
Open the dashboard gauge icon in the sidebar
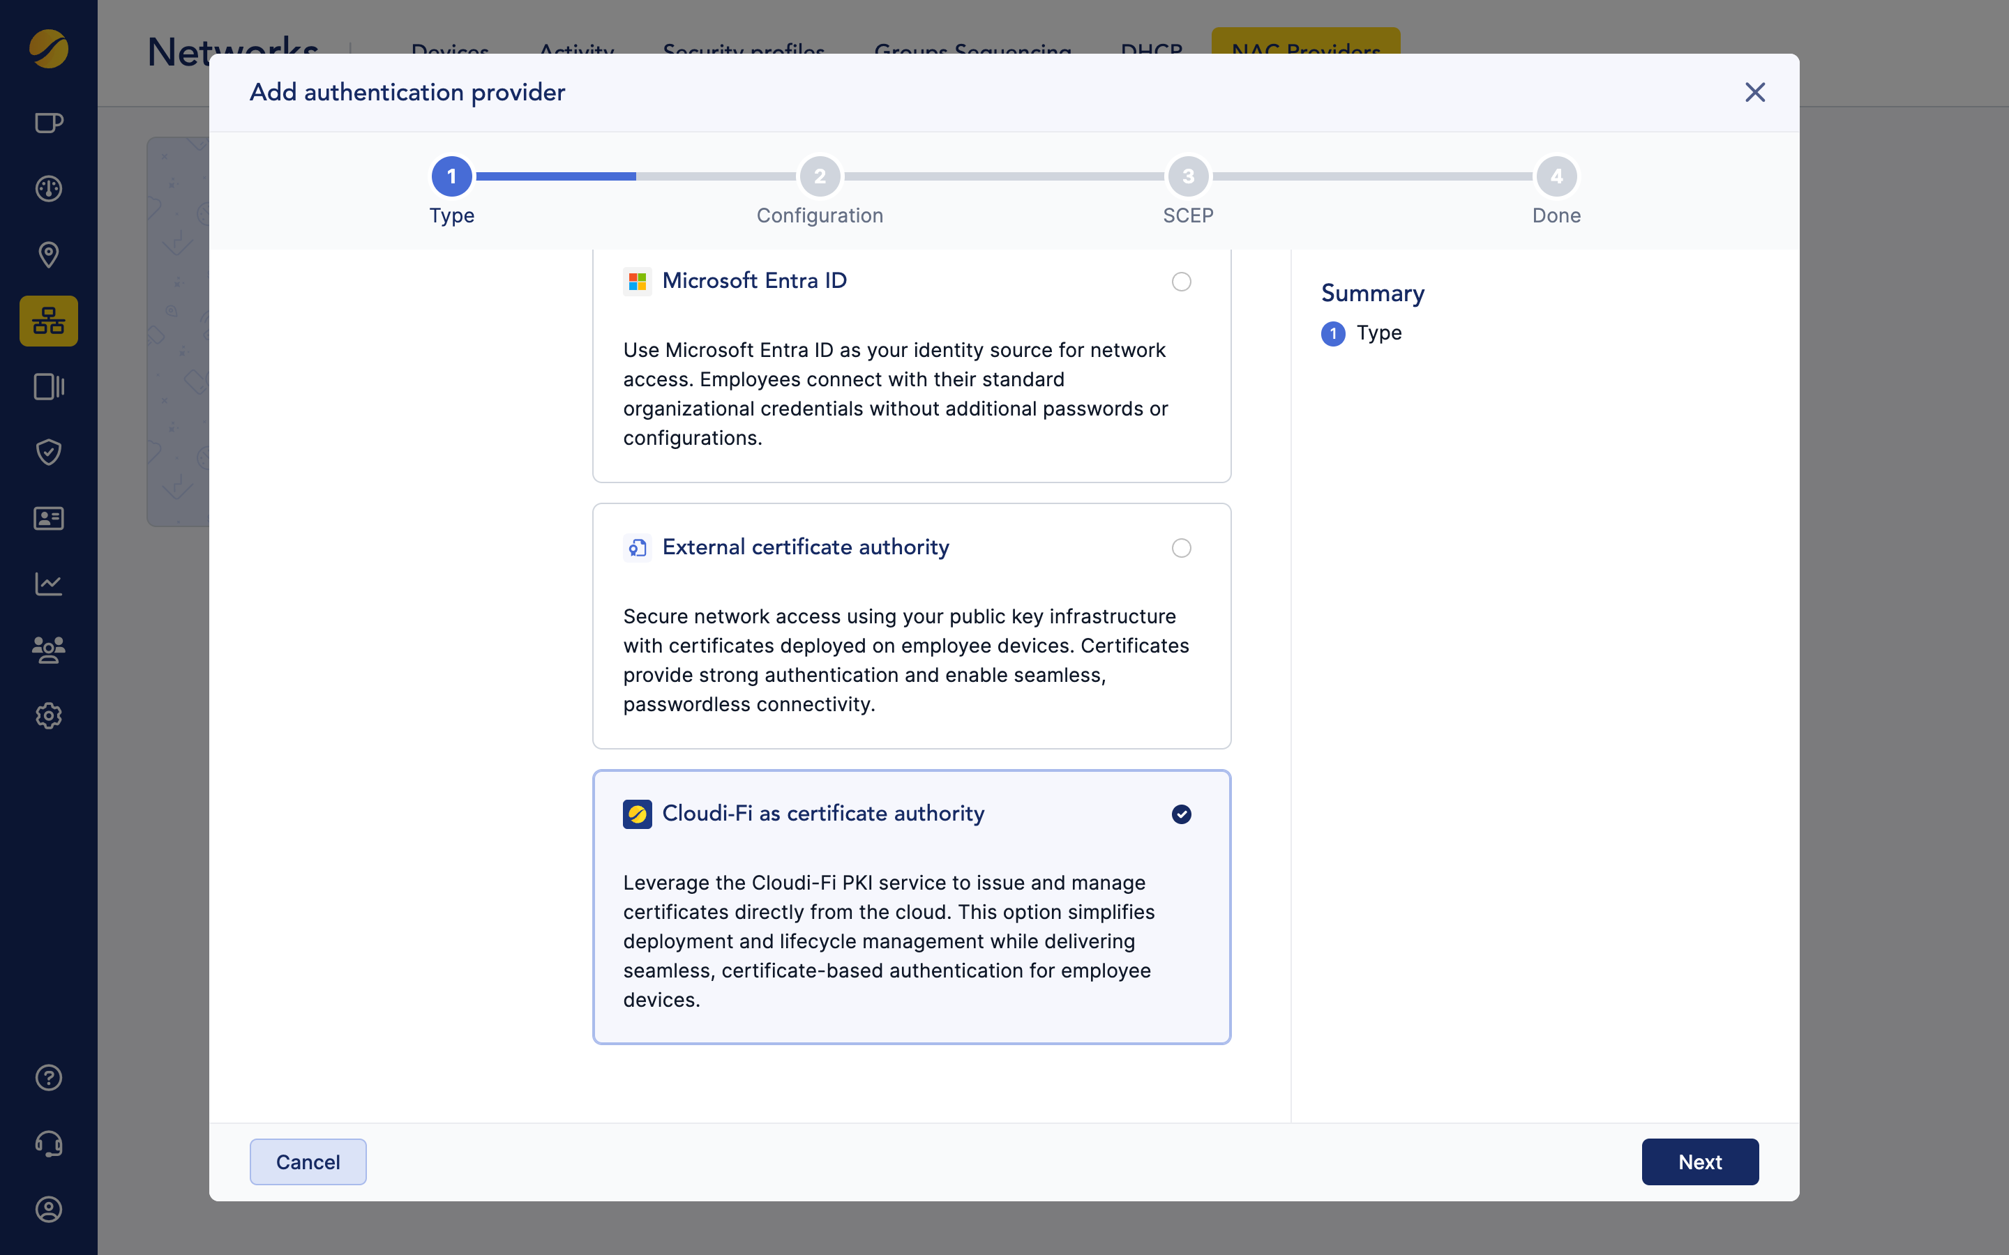(48, 188)
